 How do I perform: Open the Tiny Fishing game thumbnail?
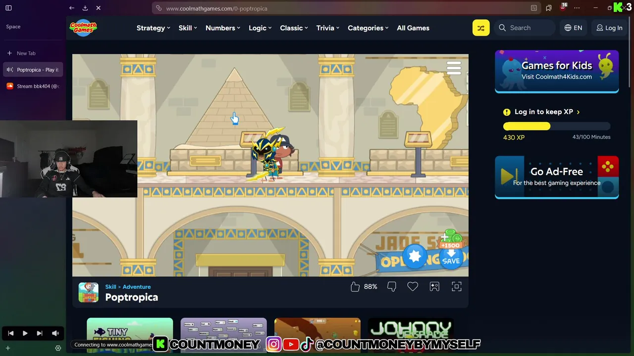click(130, 336)
